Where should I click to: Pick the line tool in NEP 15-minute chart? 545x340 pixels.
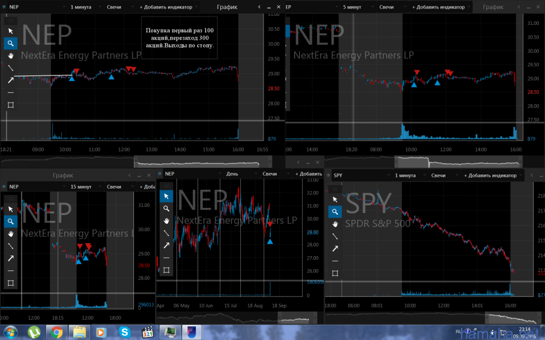tap(11, 246)
